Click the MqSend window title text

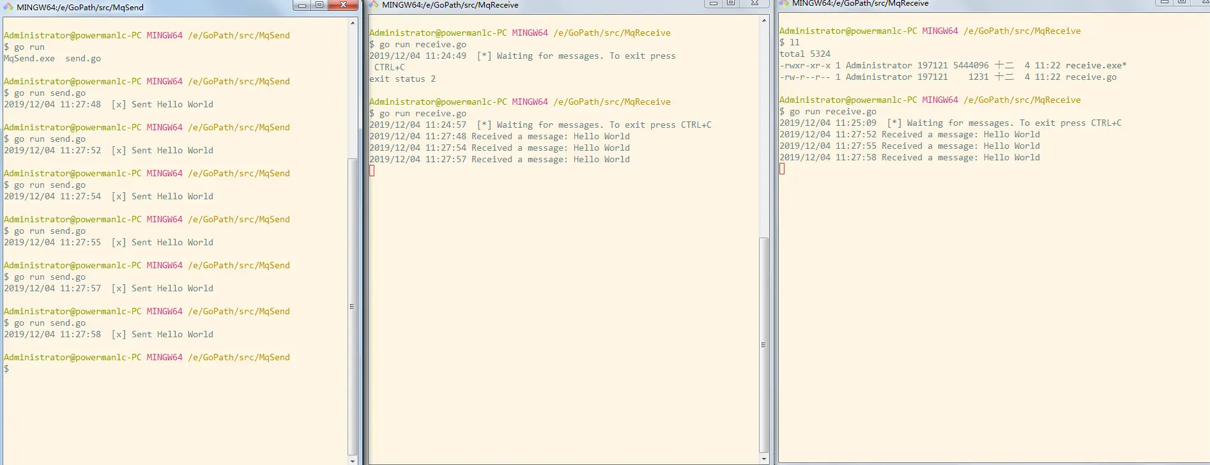[x=80, y=8]
